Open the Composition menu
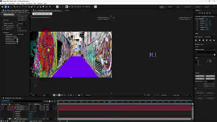 (x=12, y=3)
